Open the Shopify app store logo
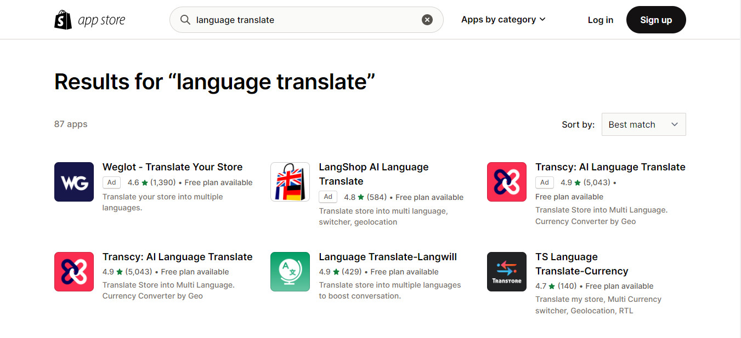This screenshot has height=338, width=741. point(90,20)
